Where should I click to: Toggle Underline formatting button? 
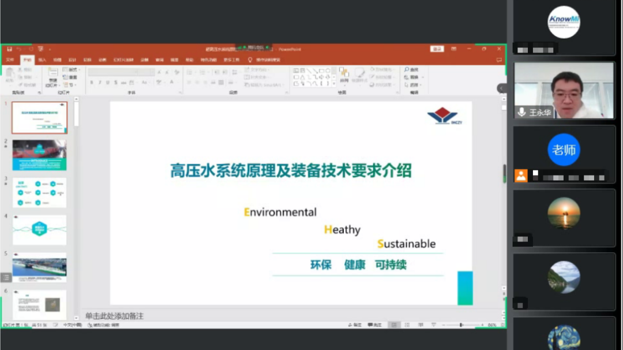(107, 83)
